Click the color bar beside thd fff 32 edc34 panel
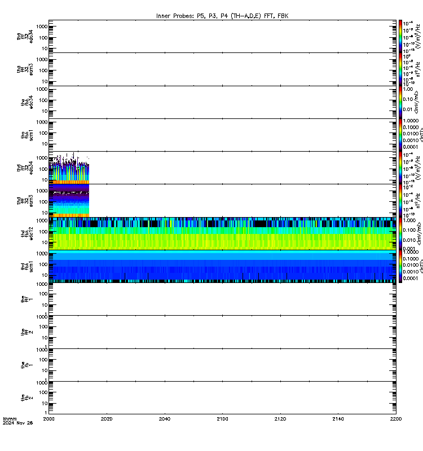 (x=400, y=167)
